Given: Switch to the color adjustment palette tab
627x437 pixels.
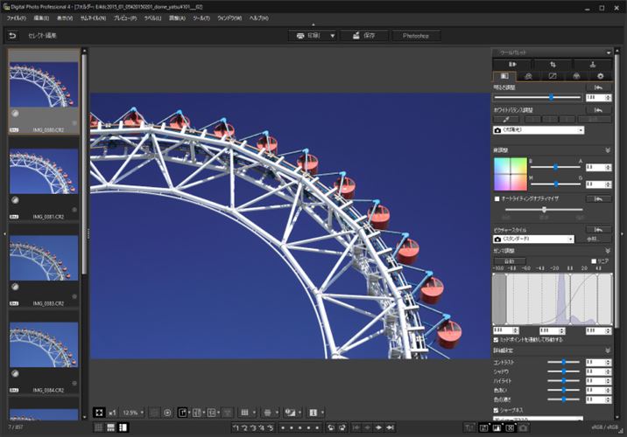Looking at the screenshot, I should tap(576, 76).
